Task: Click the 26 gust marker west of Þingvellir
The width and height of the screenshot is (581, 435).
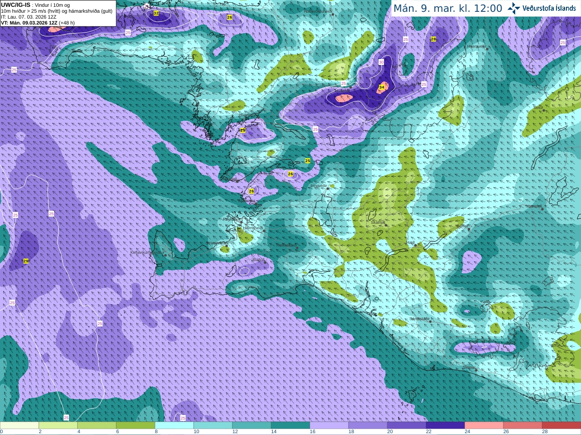Action: [290, 174]
